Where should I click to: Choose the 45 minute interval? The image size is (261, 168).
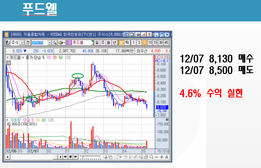click(x=166, y=43)
